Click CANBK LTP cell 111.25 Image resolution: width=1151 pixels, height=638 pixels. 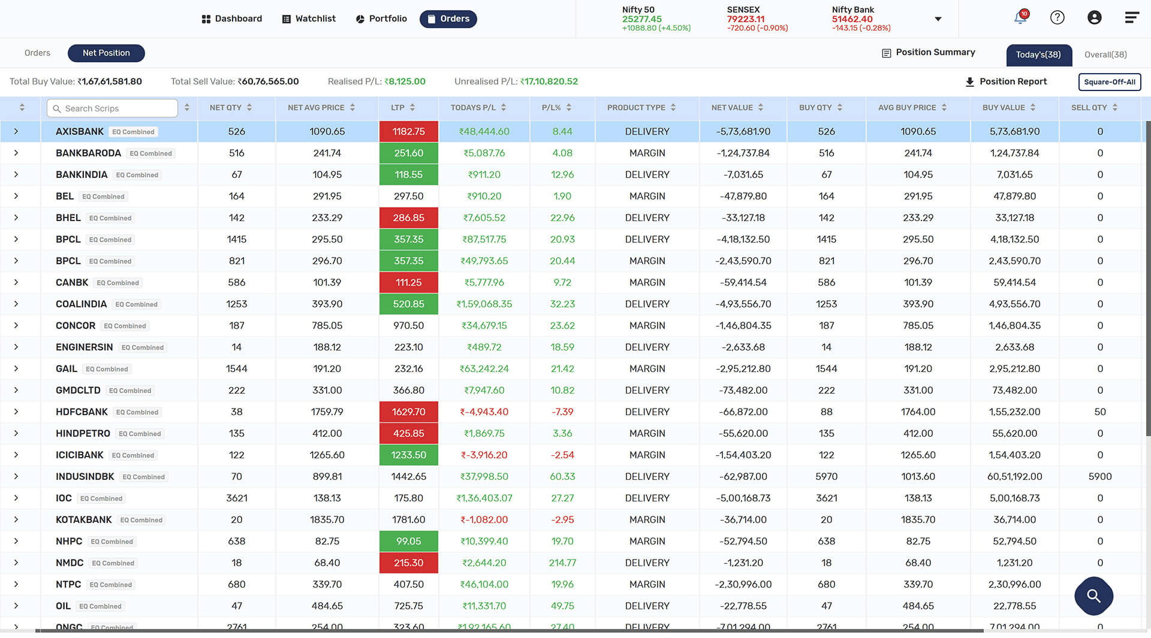[x=409, y=282]
